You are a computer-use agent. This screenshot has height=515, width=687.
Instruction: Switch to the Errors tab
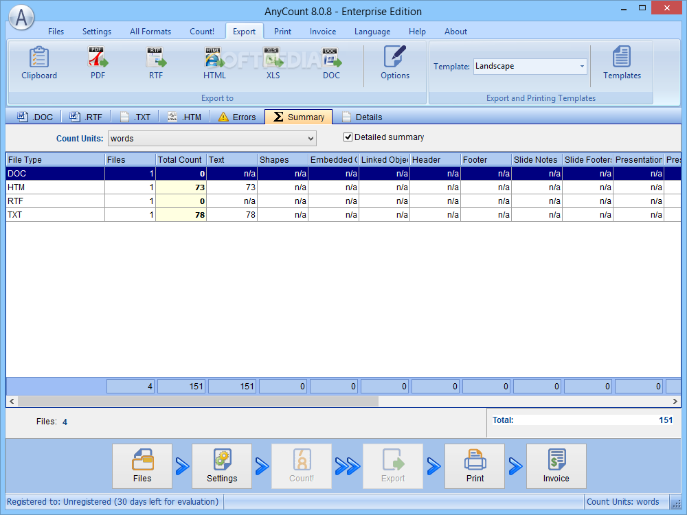(x=237, y=117)
